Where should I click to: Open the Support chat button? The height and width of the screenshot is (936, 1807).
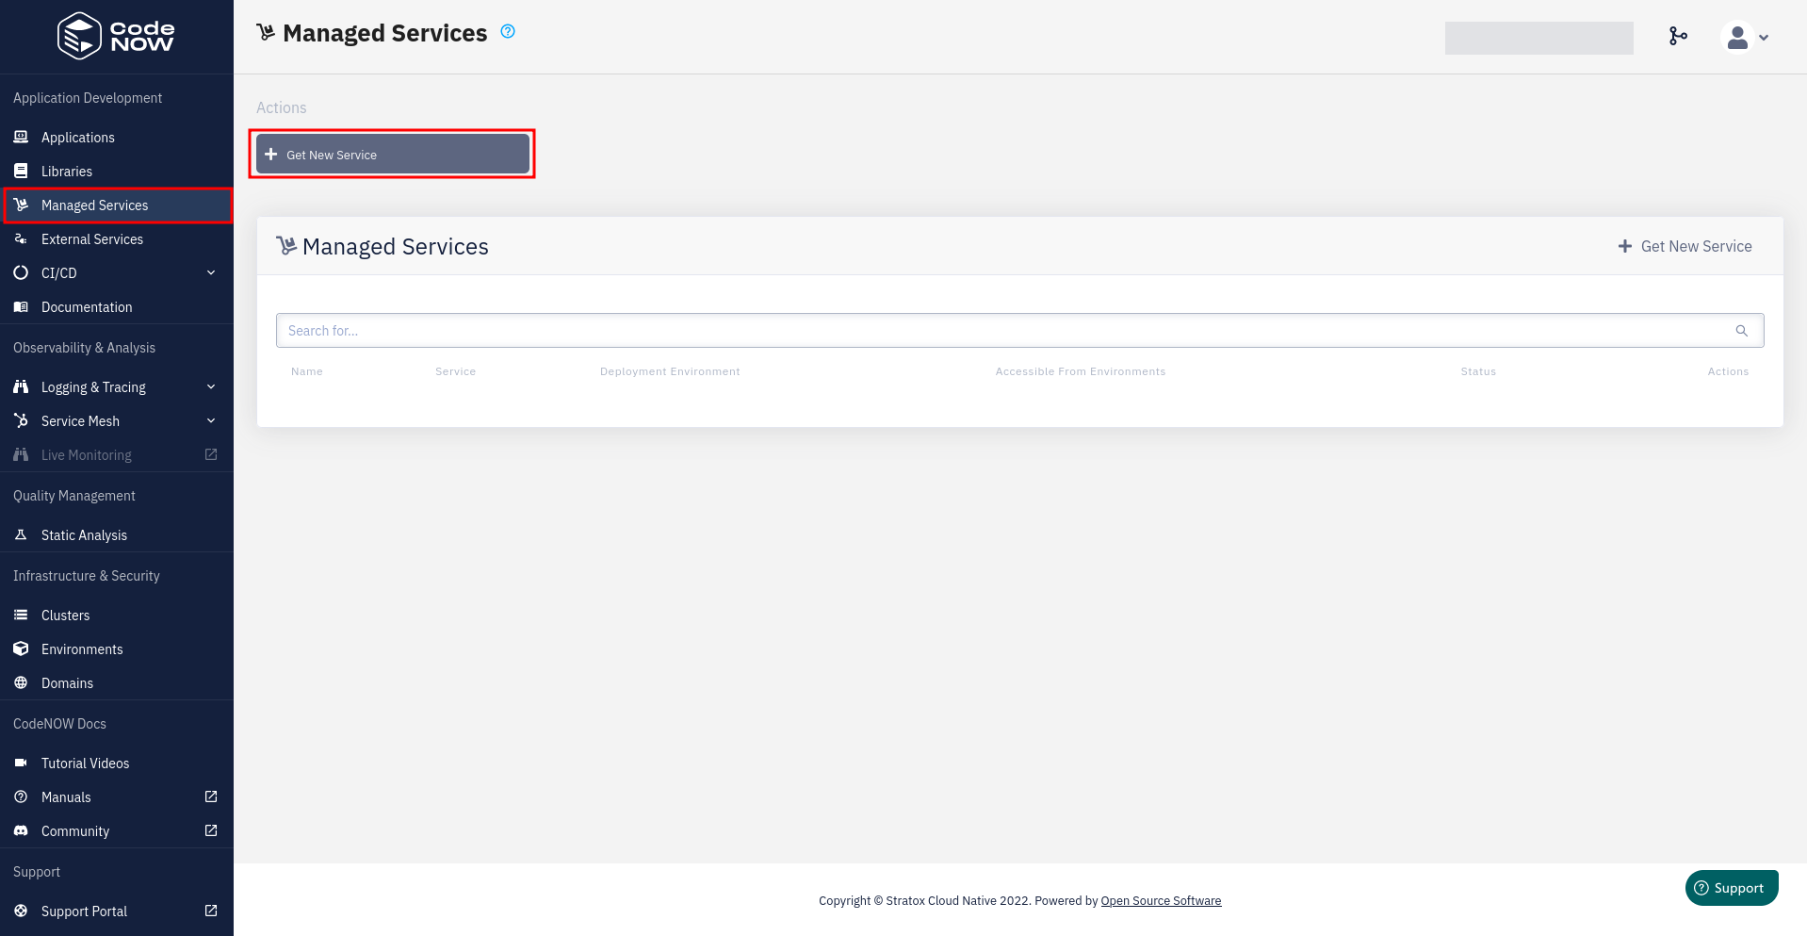1732,888
